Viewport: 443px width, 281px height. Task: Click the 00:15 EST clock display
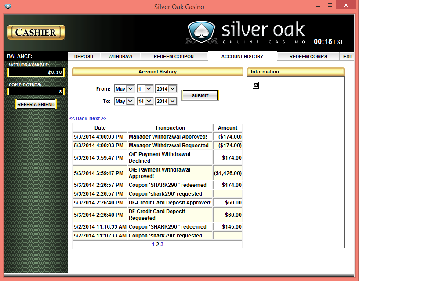[328, 42]
